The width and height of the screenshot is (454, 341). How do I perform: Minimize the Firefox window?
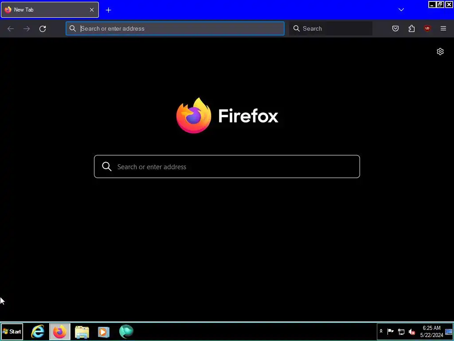pyautogui.click(x=432, y=4)
